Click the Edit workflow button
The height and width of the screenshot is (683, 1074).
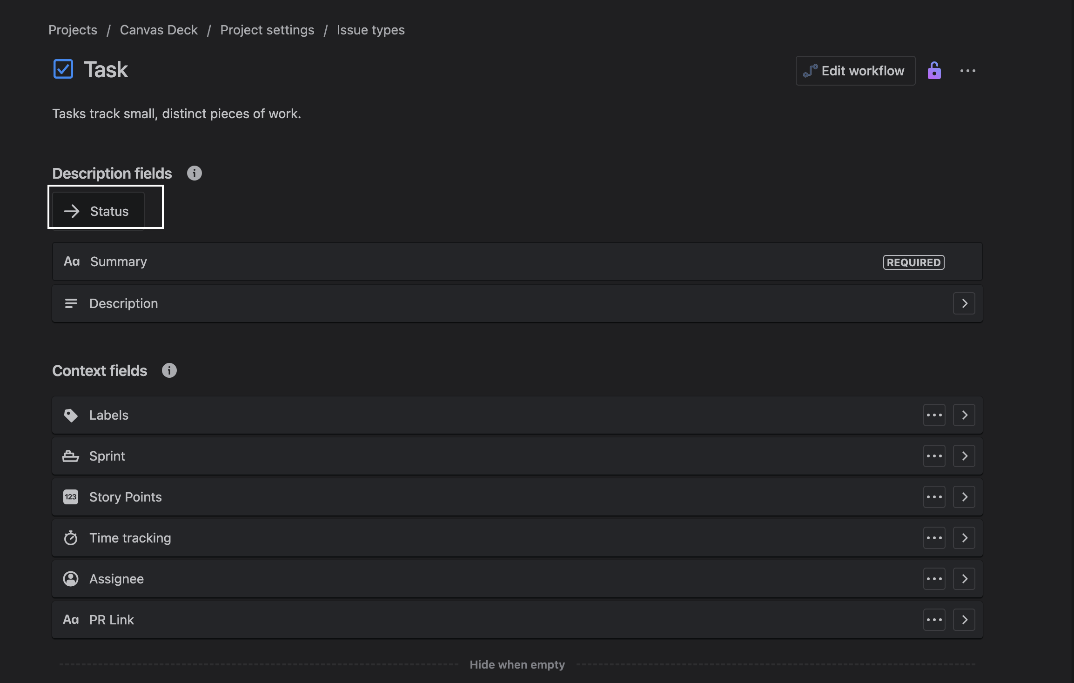(x=855, y=71)
